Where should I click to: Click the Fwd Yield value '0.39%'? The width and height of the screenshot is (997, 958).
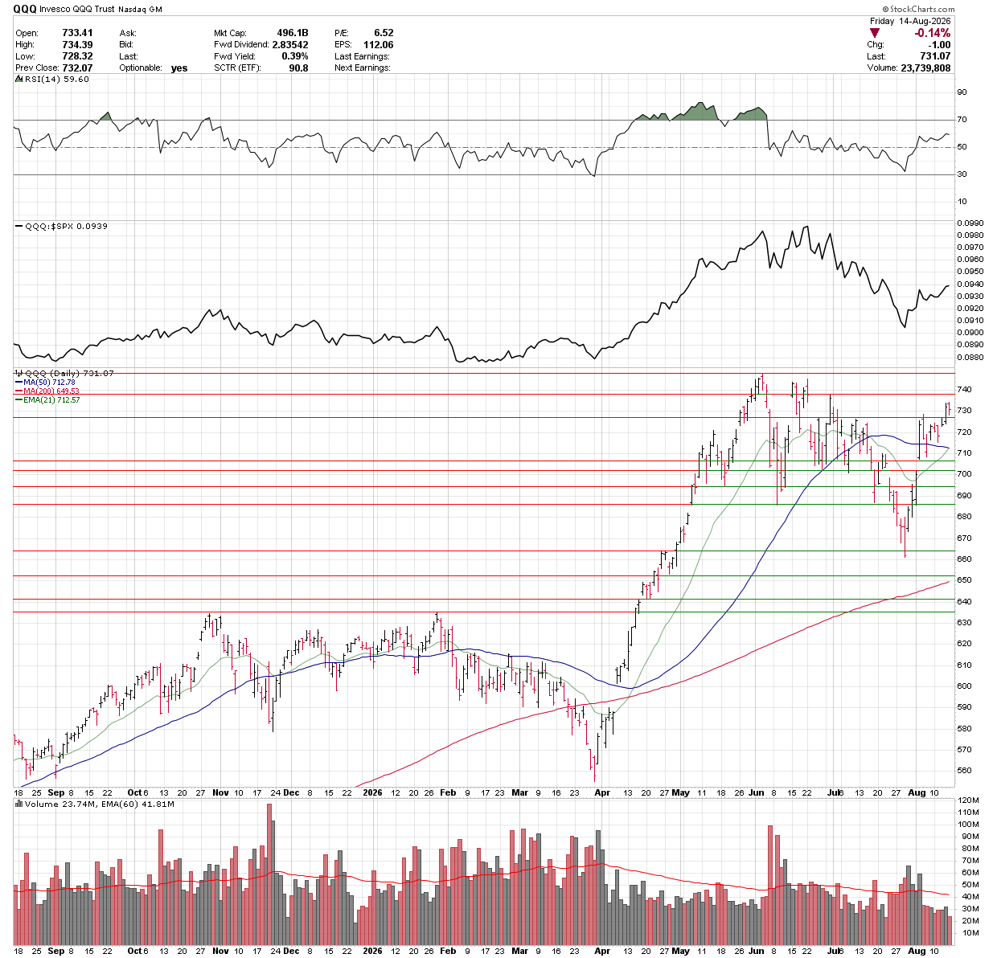(295, 56)
